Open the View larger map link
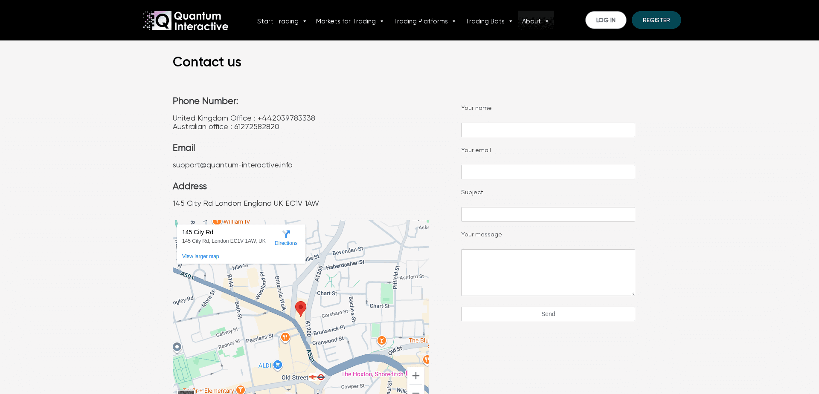 (x=200, y=256)
